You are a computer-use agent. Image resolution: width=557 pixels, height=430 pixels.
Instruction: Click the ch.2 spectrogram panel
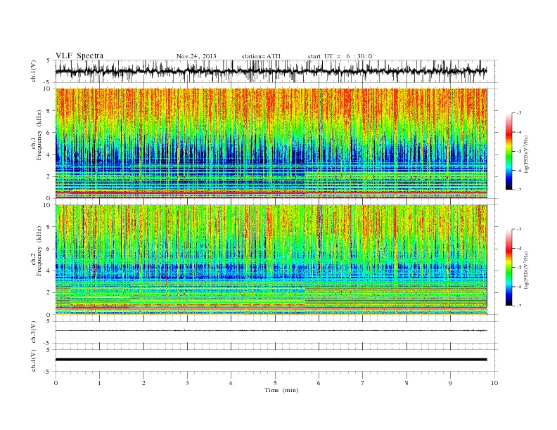point(271,260)
